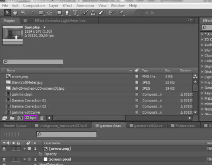
Task: Expand 3D Channel effects category
Action: (x=202, y=40)
